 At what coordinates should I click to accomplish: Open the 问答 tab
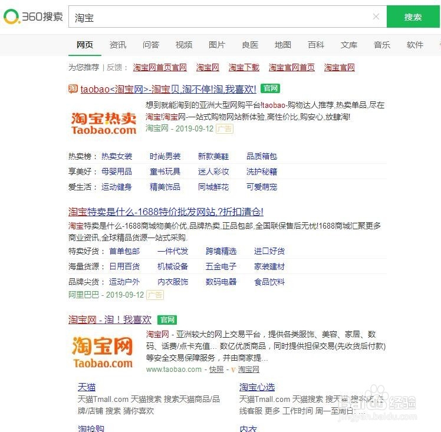(151, 44)
